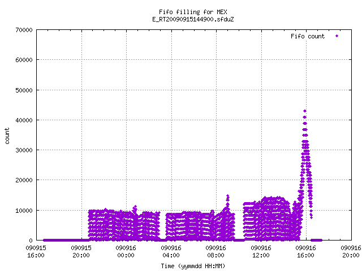
Task: Click the 0 y-axis tick label
Action: coord(31,241)
